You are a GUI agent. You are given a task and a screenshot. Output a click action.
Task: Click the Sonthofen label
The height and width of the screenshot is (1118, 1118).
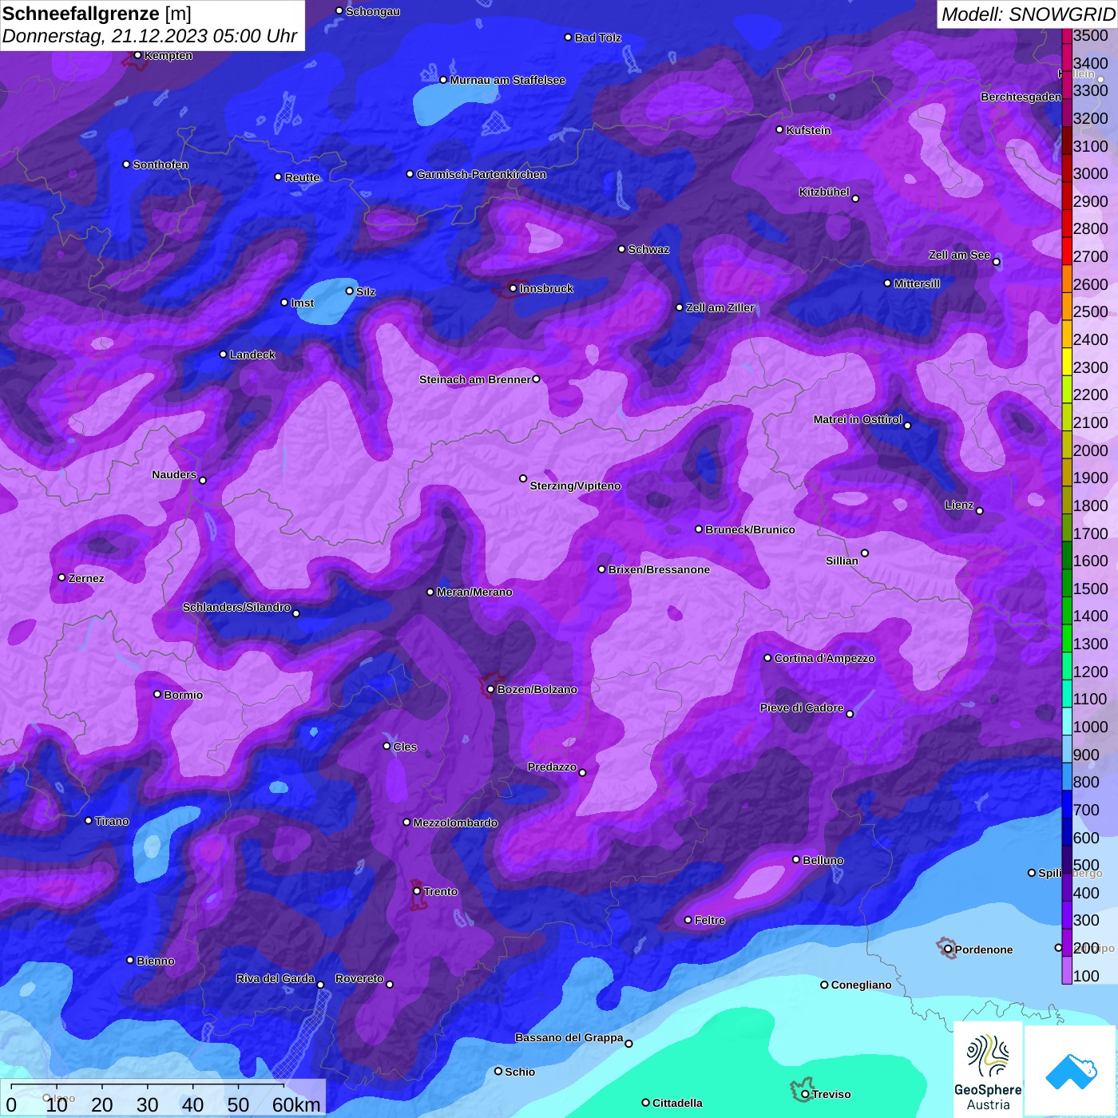(161, 165)
